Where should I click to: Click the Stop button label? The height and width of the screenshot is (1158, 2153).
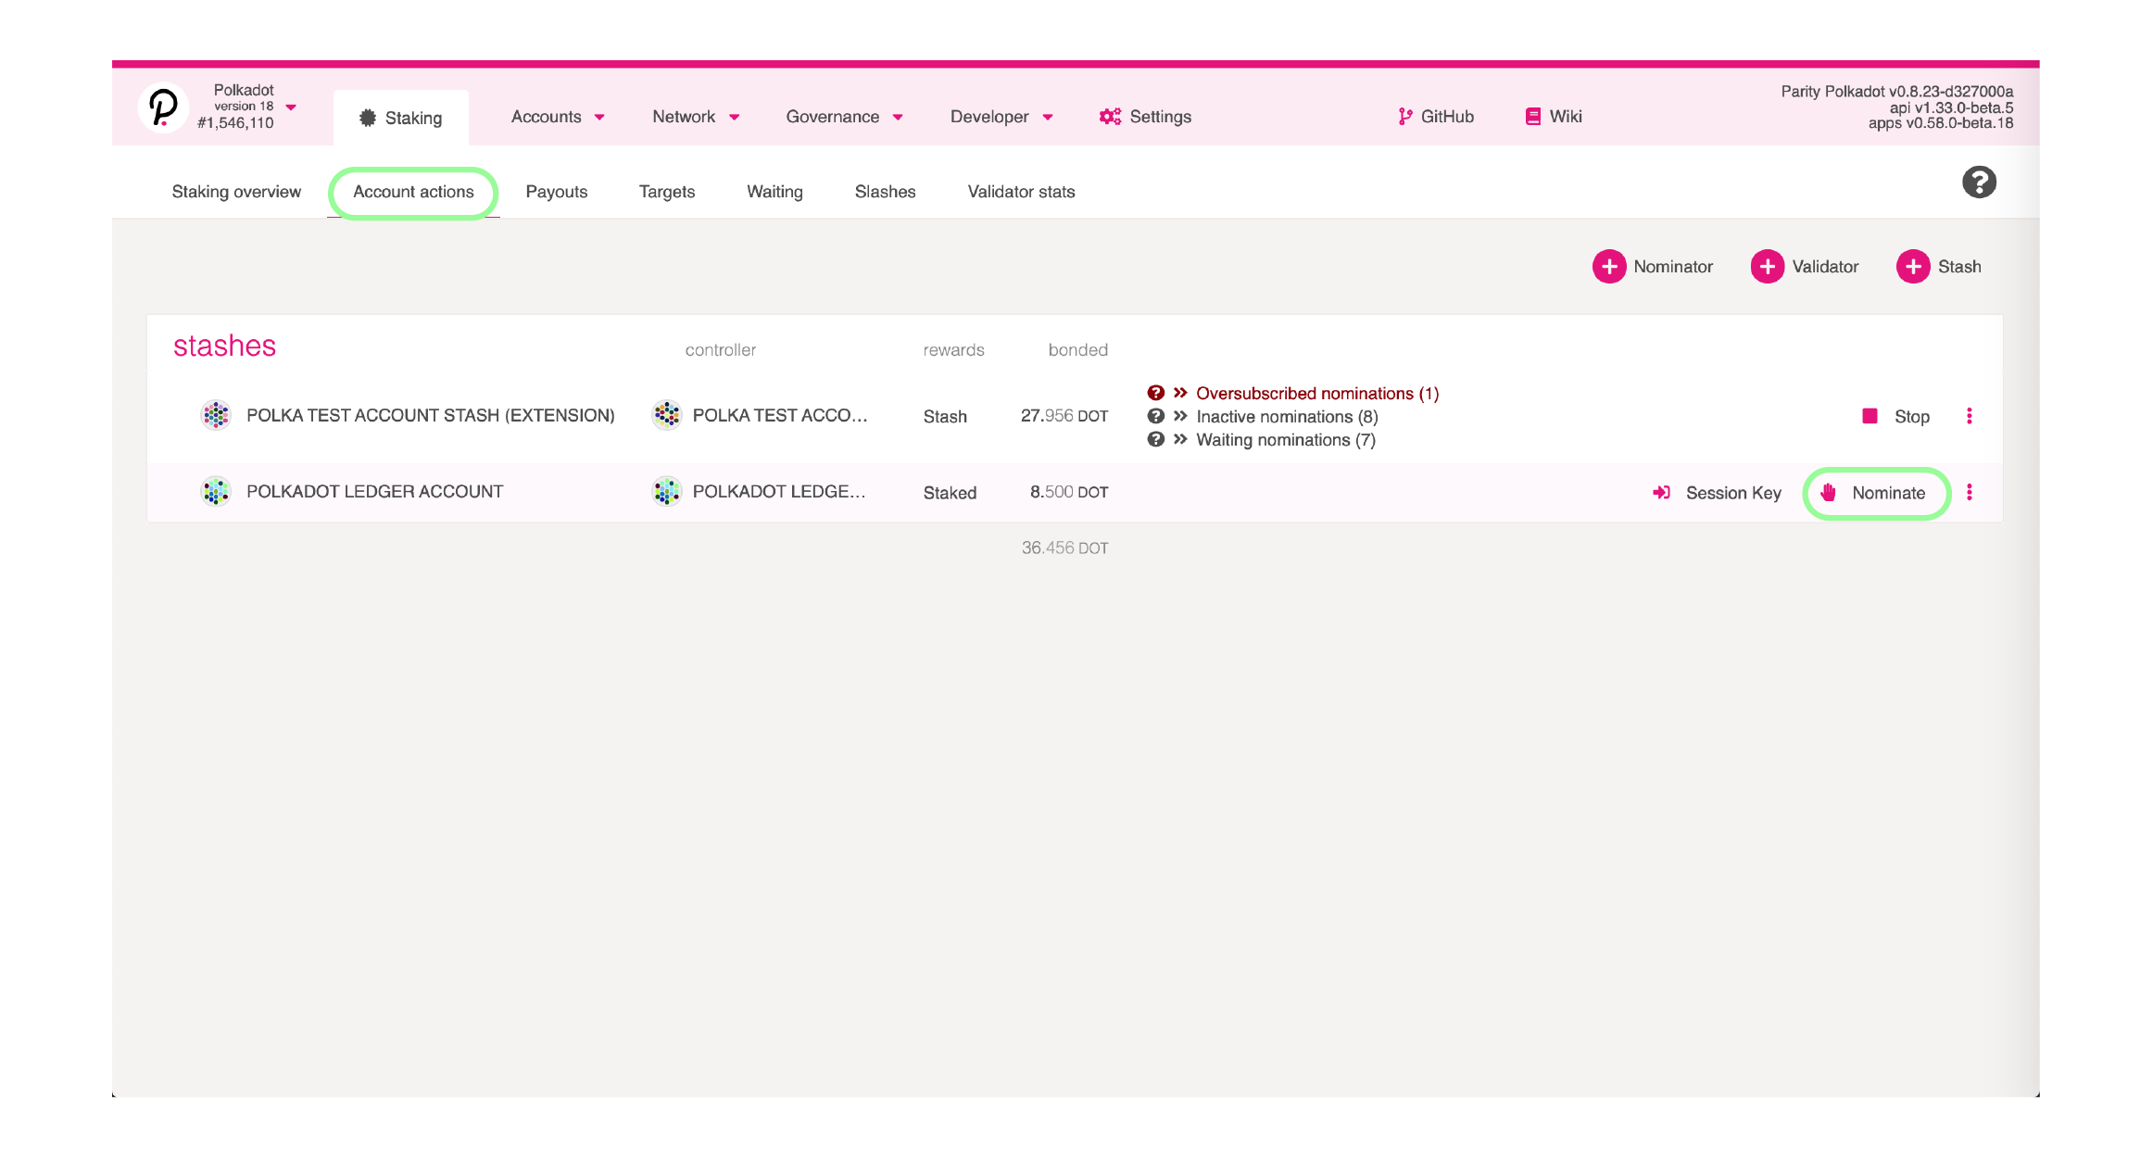coord(1912,417)
